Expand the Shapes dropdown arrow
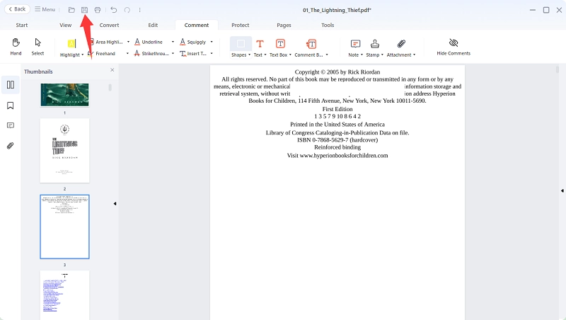 (x=250, y=55)
